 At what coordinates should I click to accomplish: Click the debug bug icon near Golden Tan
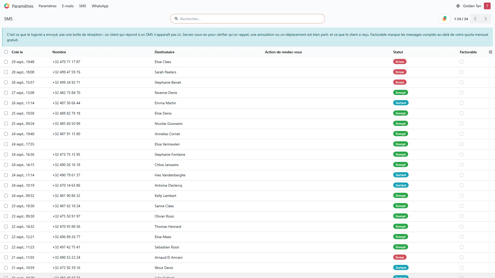point(458,6)
